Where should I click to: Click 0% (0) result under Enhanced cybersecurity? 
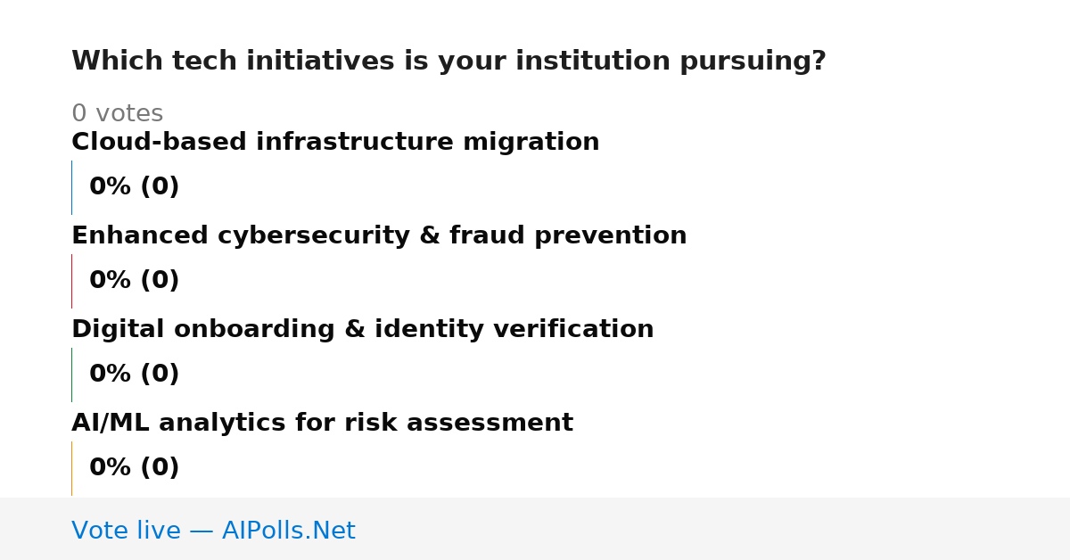[135, 281]
